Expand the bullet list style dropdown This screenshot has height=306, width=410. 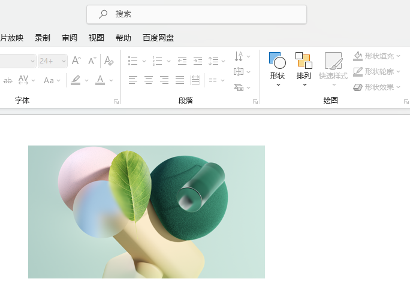click(144, 61)
